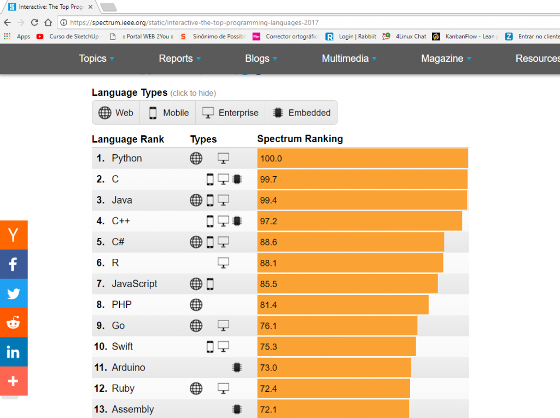Select the Interactive Top Programming browser tab

pos(49,7)
